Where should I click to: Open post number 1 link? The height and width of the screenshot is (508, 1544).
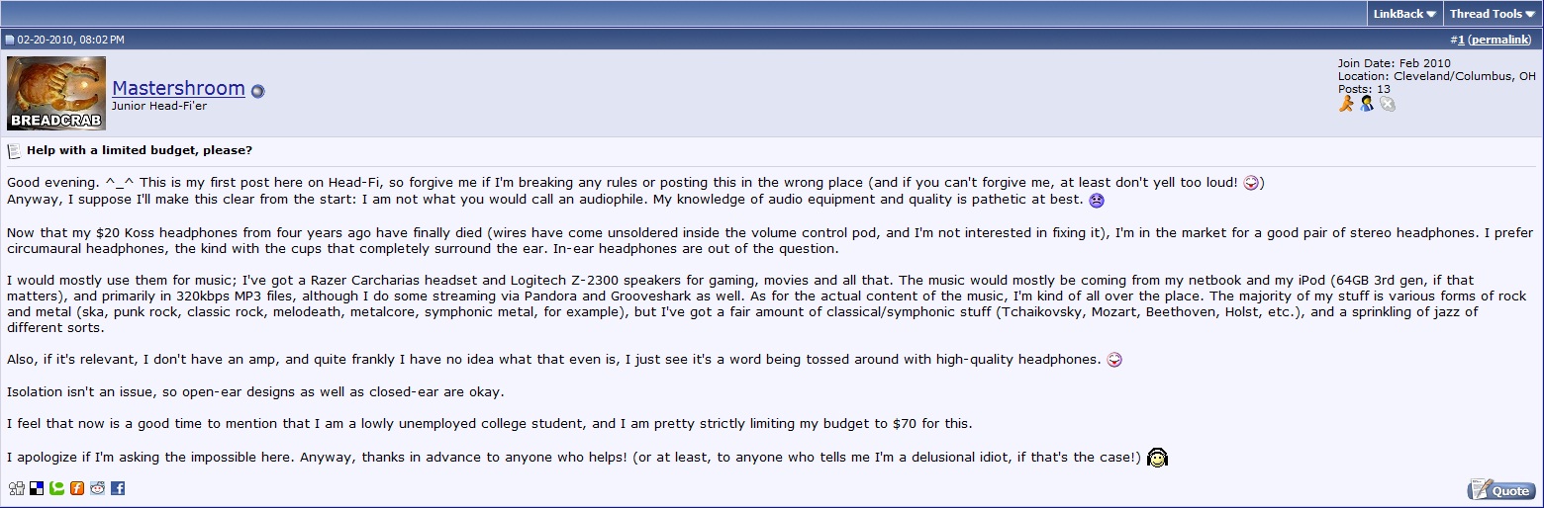(1461, 40)
